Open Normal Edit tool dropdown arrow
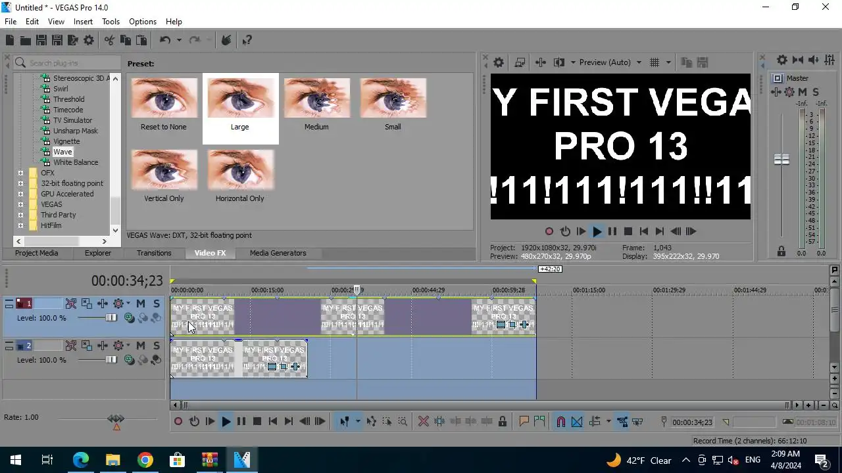The height and width of the screenshot is (473, 842). (358, 422)
